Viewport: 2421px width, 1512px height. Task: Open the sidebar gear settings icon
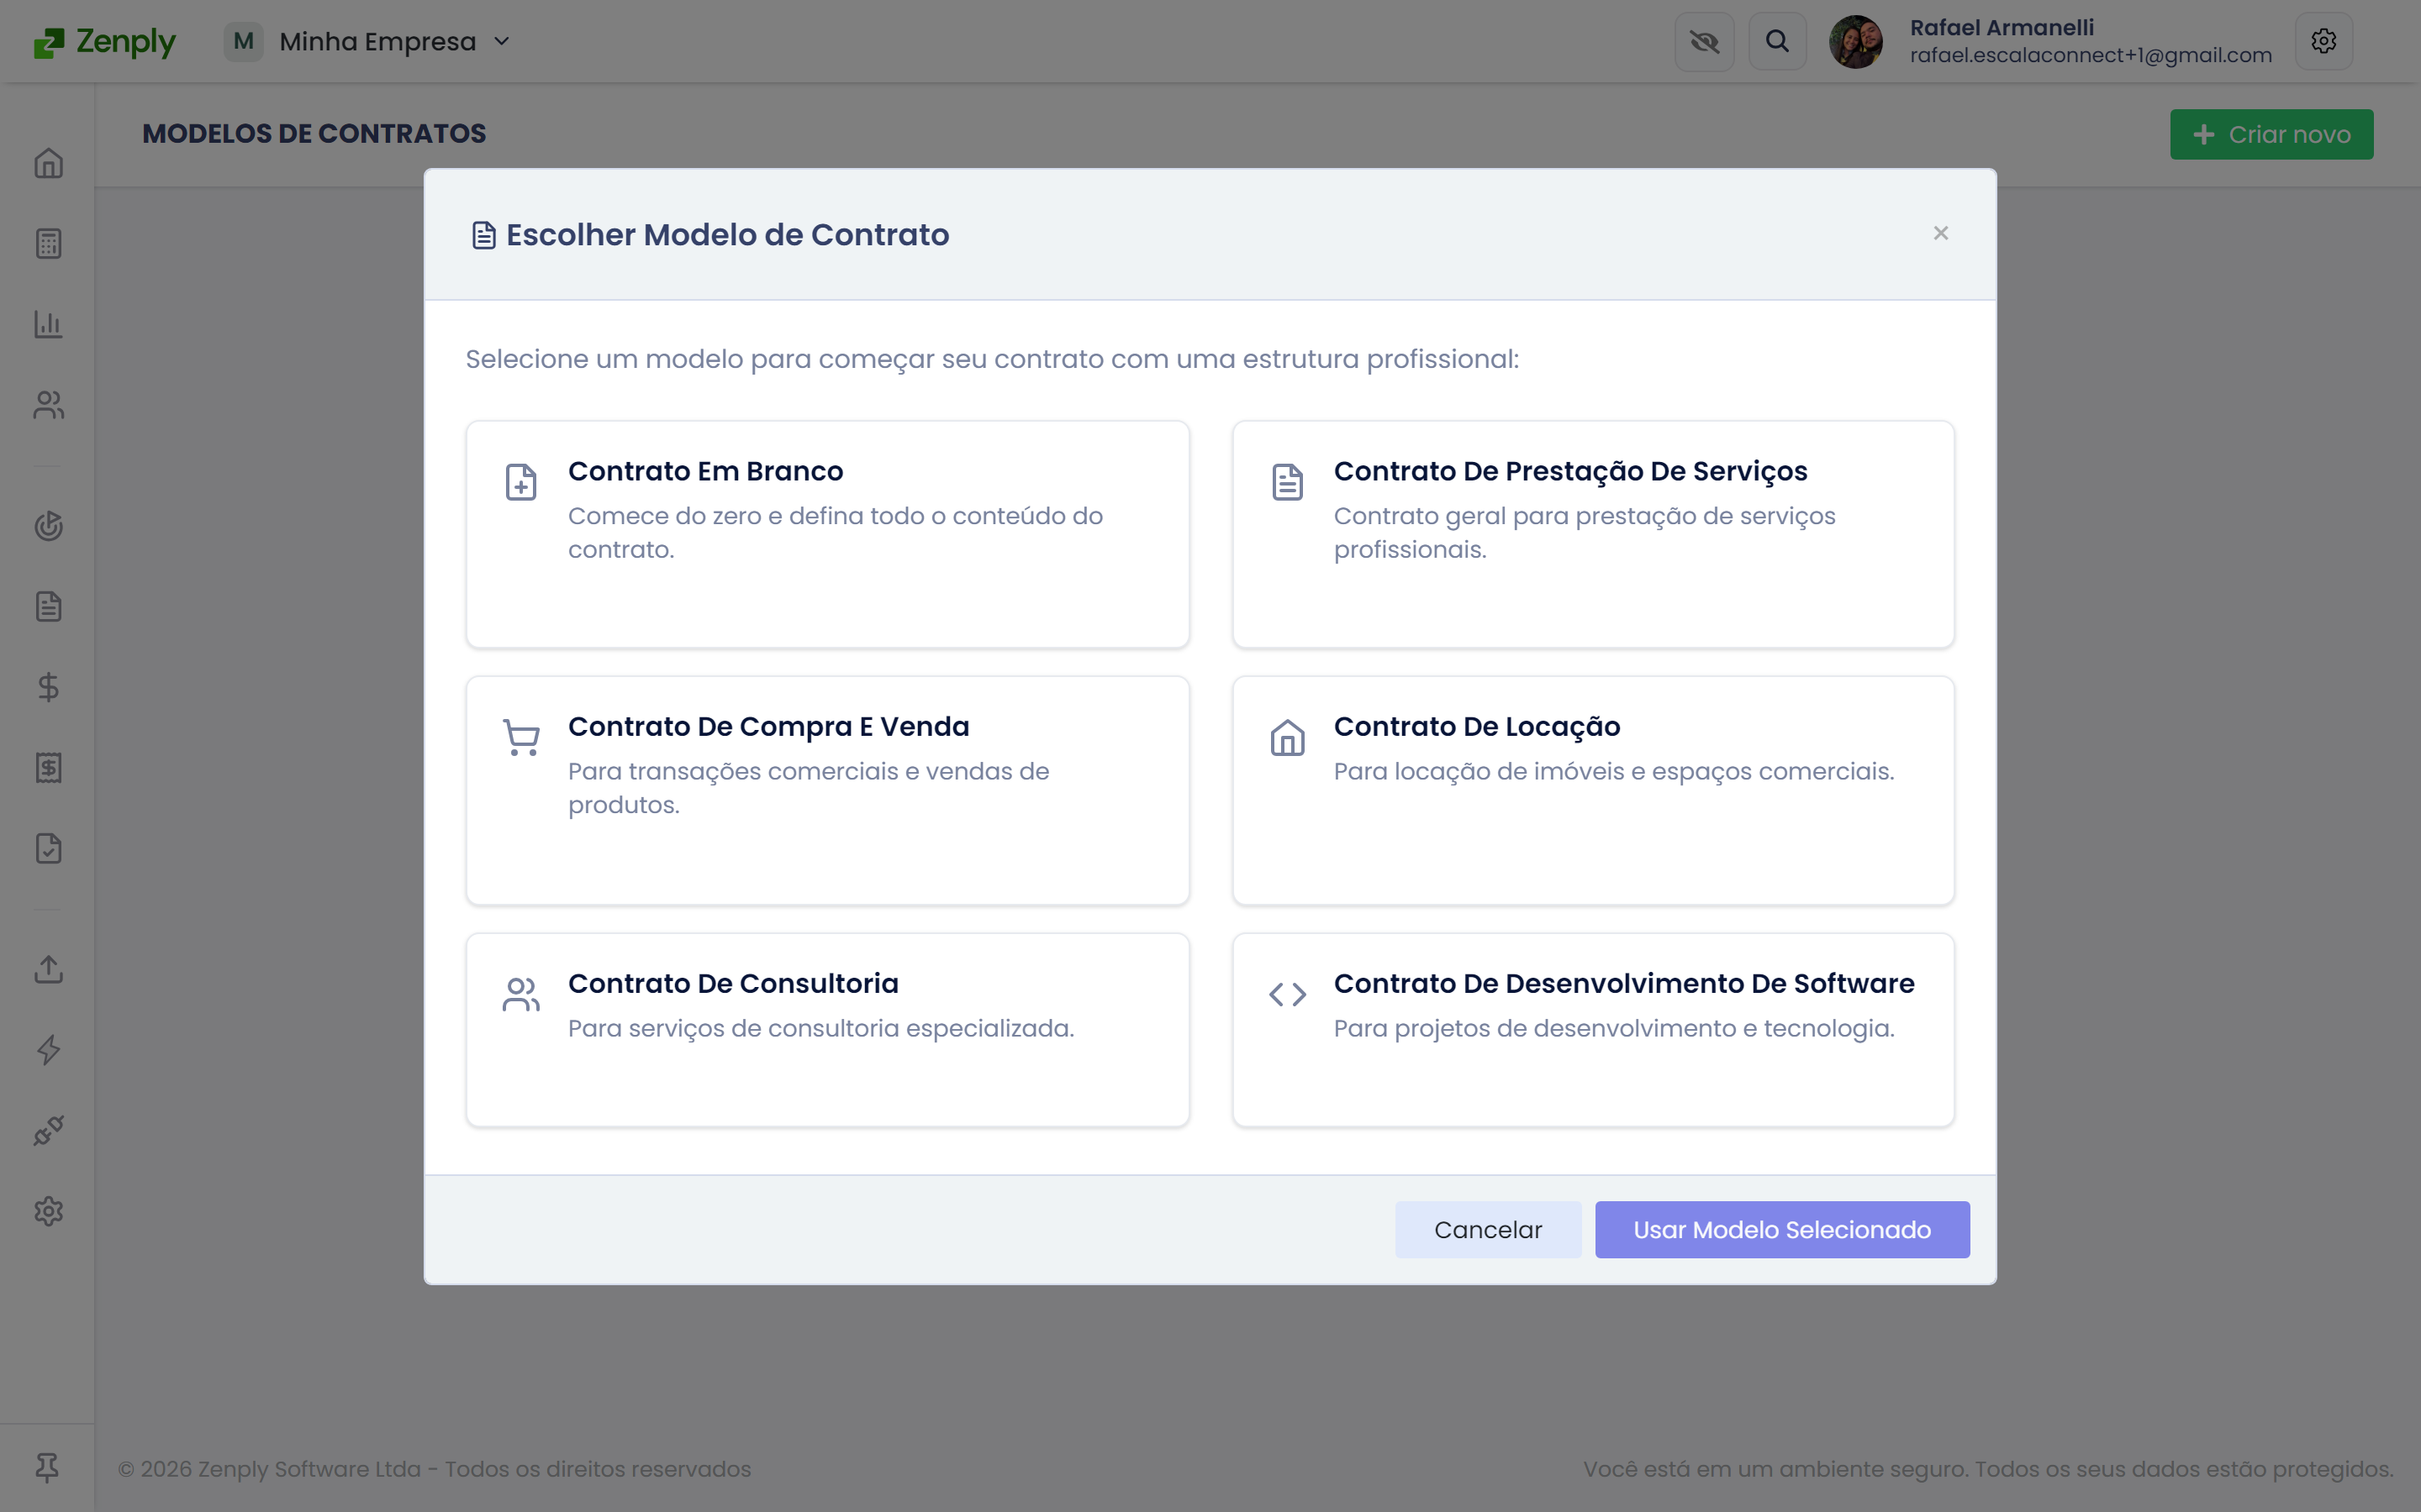[x=48, y=1211]
